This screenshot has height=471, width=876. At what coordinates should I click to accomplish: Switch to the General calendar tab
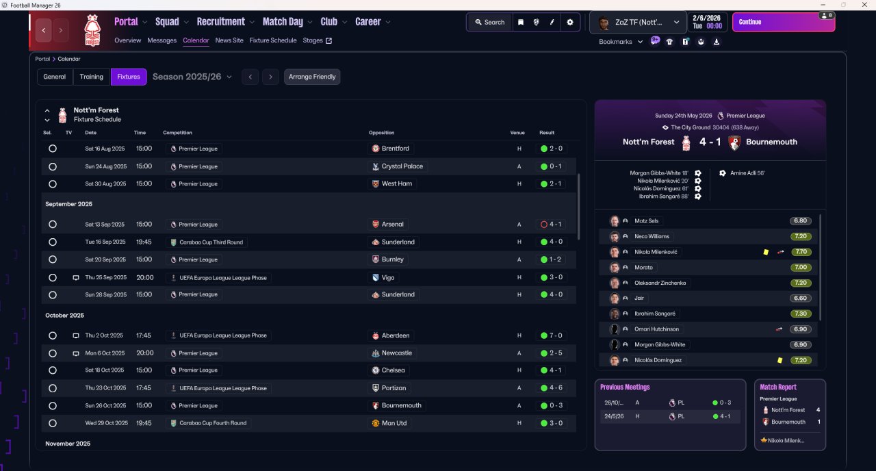pos(55,77)
